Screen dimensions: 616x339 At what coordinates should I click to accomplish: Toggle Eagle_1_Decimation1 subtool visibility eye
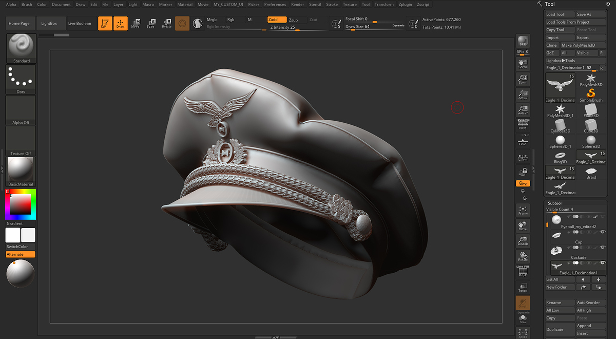pyautogui.click(x=603, y=263)
